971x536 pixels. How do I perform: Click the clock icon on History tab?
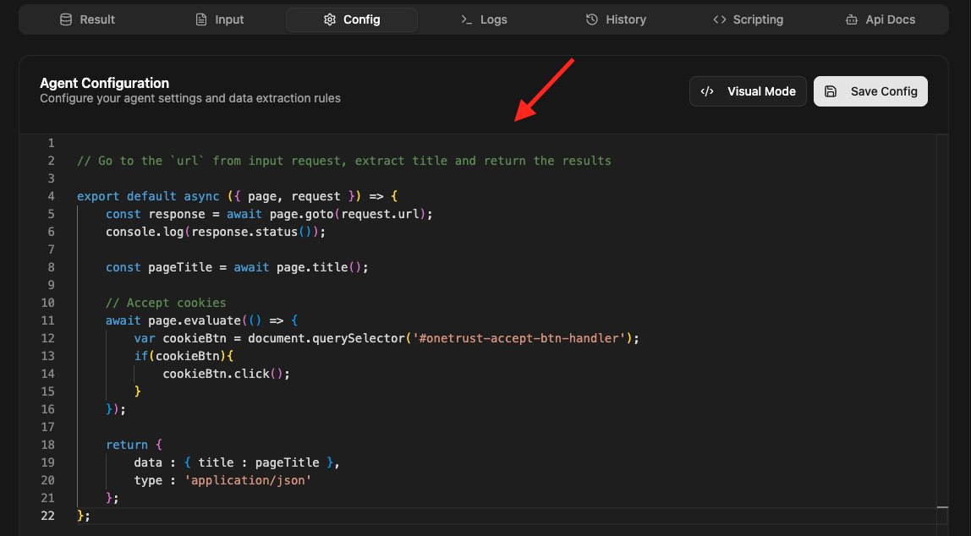point(592,19)
